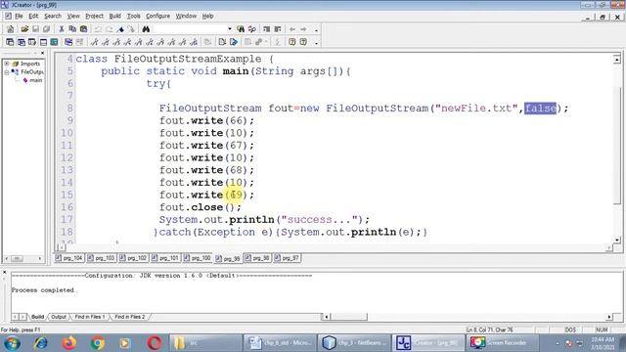This screenshot has width=626, height=352.
Task: Click the Cut scissors icon
Action: click(x=62, y=29)
